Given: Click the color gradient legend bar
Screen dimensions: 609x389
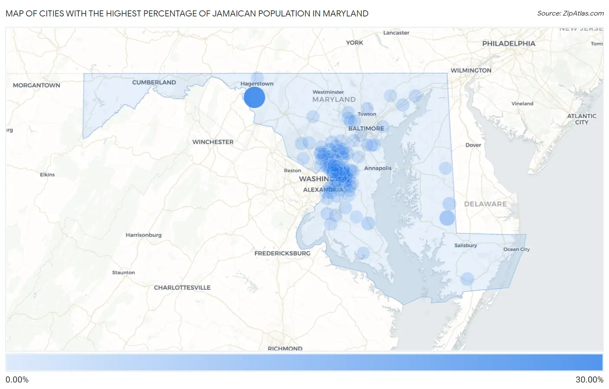Looking at the screenshot, I should pyautogui.click(x=304, y=363).
